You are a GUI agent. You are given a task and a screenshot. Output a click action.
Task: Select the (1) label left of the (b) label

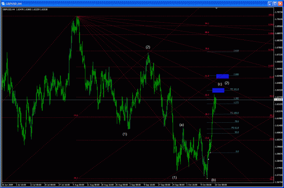pos(174,178)
